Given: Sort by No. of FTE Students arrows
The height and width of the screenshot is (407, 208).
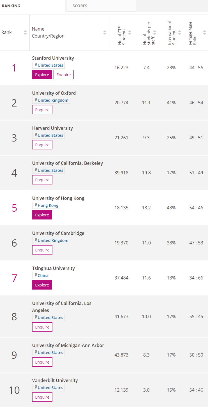Looking at the screenshot, I should [x=130, y=33].
